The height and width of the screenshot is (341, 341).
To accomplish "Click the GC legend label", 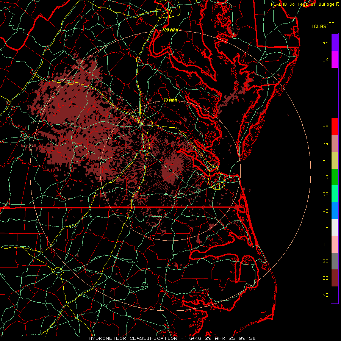I will coord(325,261).
